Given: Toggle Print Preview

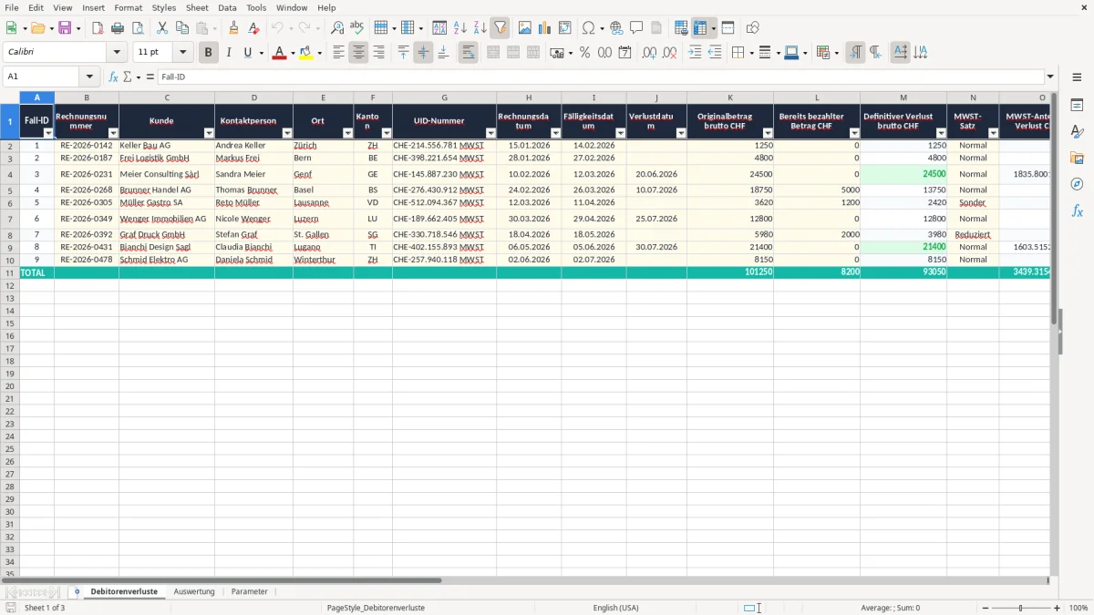Looking at the screenshot, I should click(137, 28).
